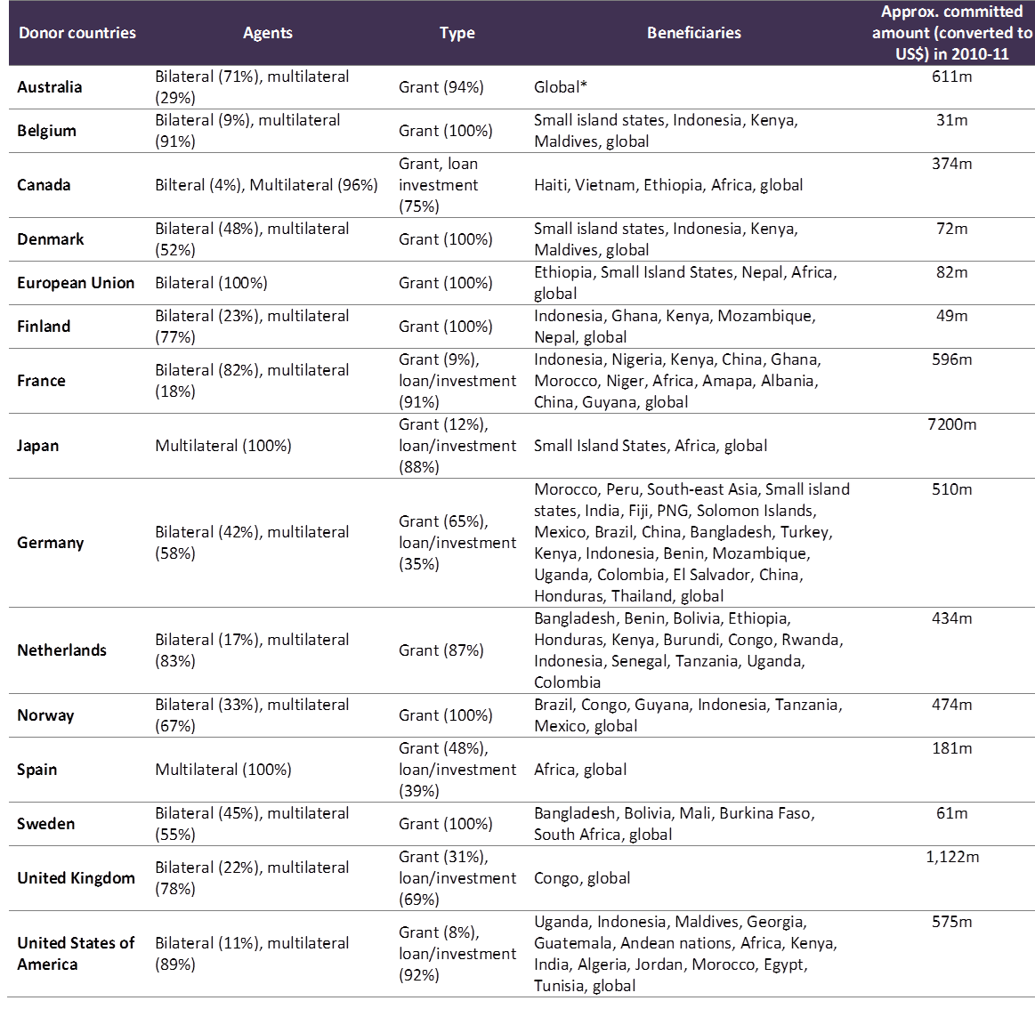Select the 611m amount for Australia
This screenshot has width=1035, height=1033.
[x=951, y=77]
